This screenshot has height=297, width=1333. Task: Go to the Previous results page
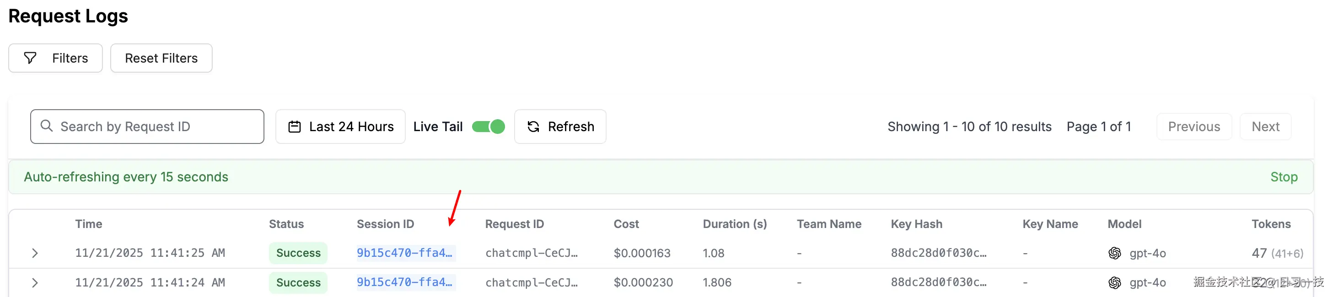point(1193,127)
